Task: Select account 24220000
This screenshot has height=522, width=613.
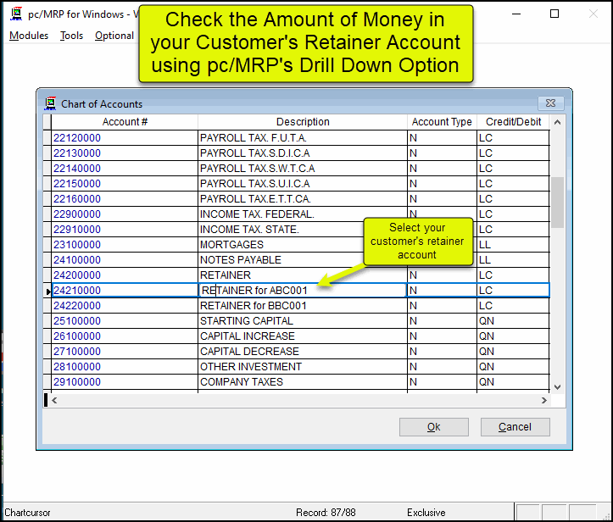Action: (125, 306)
